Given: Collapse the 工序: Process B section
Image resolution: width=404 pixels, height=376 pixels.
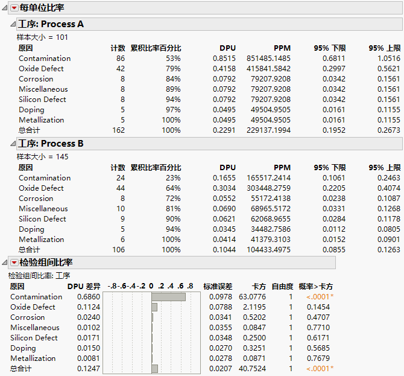Looking at the screenshot, I should point(13,144).
